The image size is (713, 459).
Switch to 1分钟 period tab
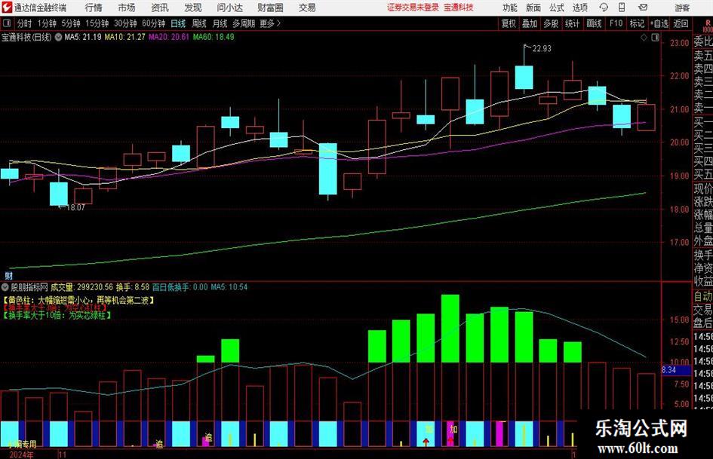coord(47,23)
